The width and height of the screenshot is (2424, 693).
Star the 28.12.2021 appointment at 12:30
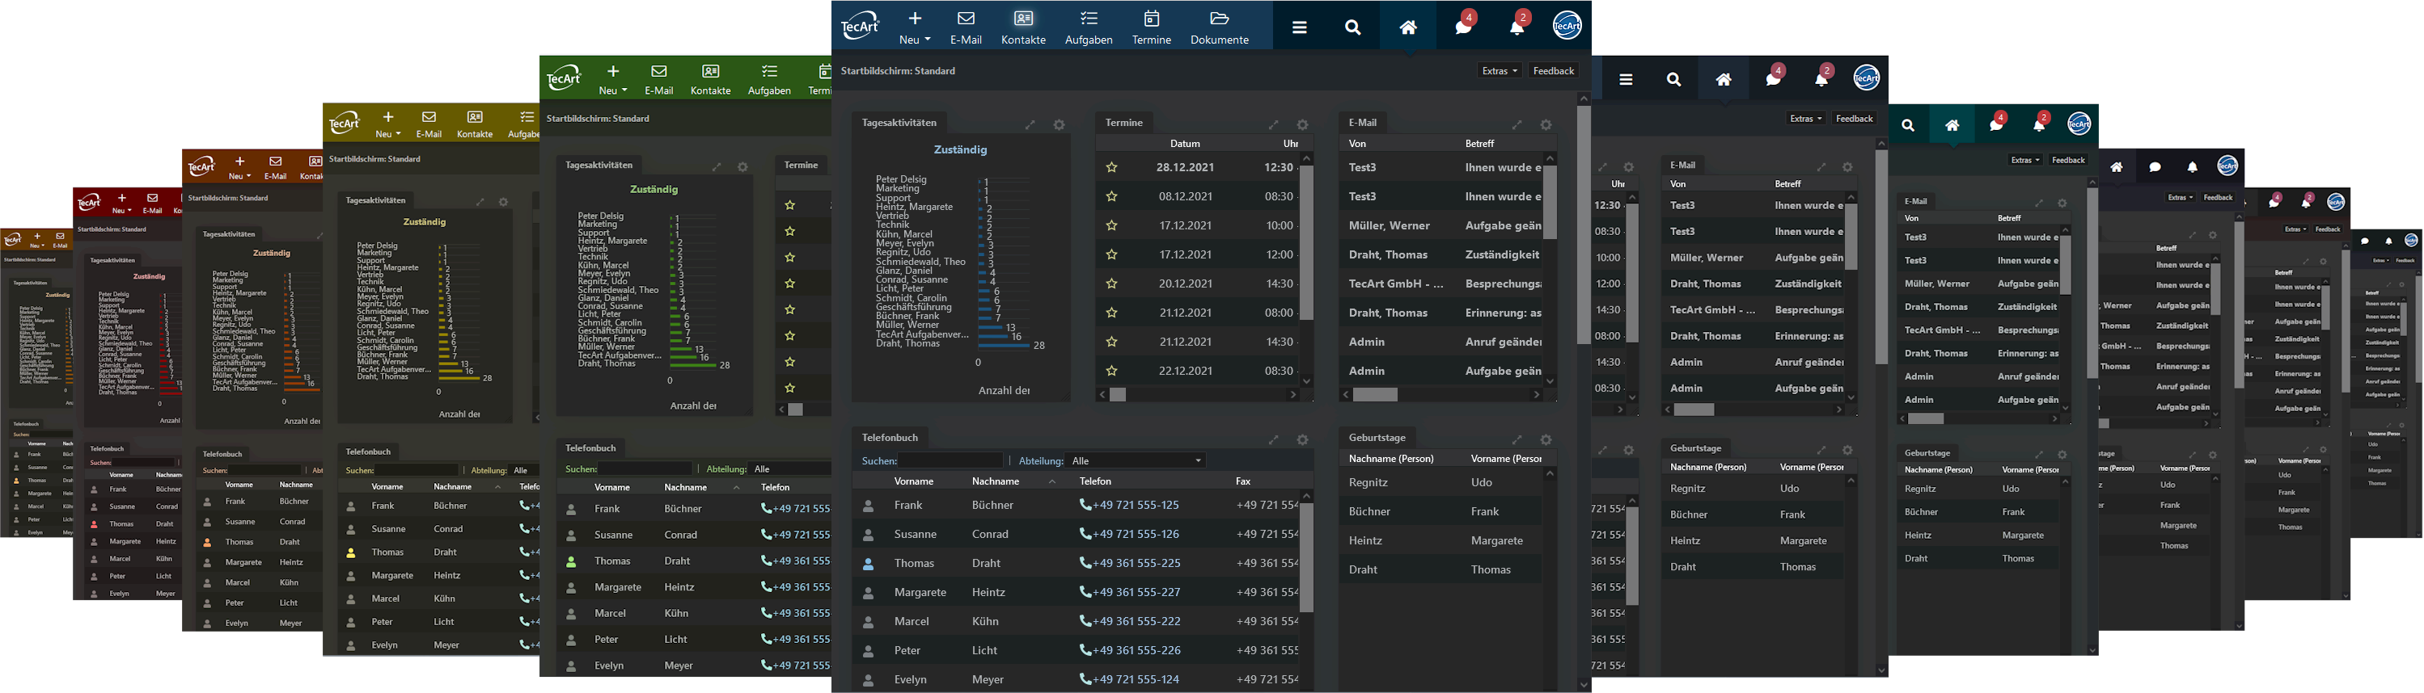coord(1112,167)
